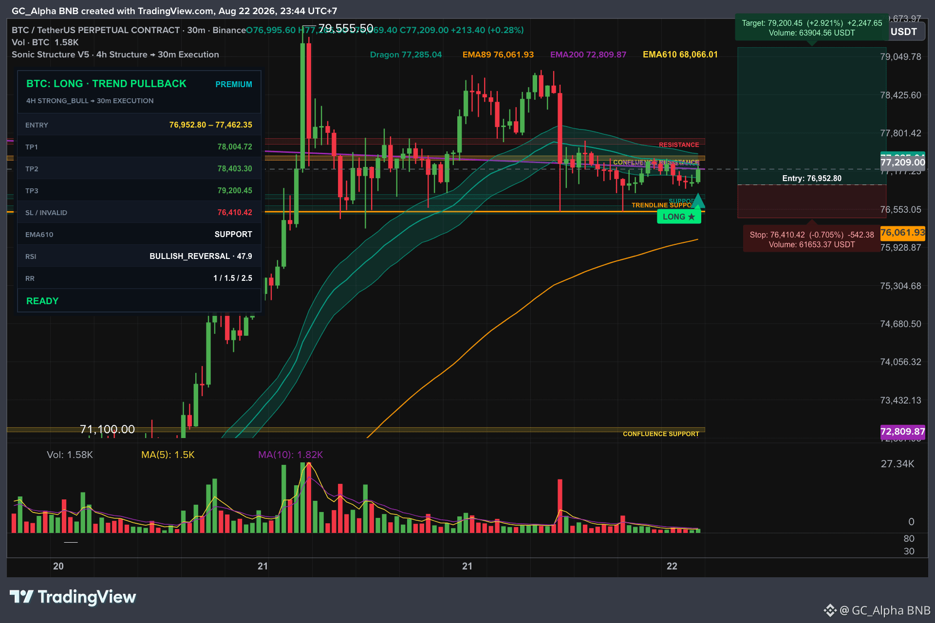
Task: Click the 74,056.32 price axis label
Action: pos(900,362)
